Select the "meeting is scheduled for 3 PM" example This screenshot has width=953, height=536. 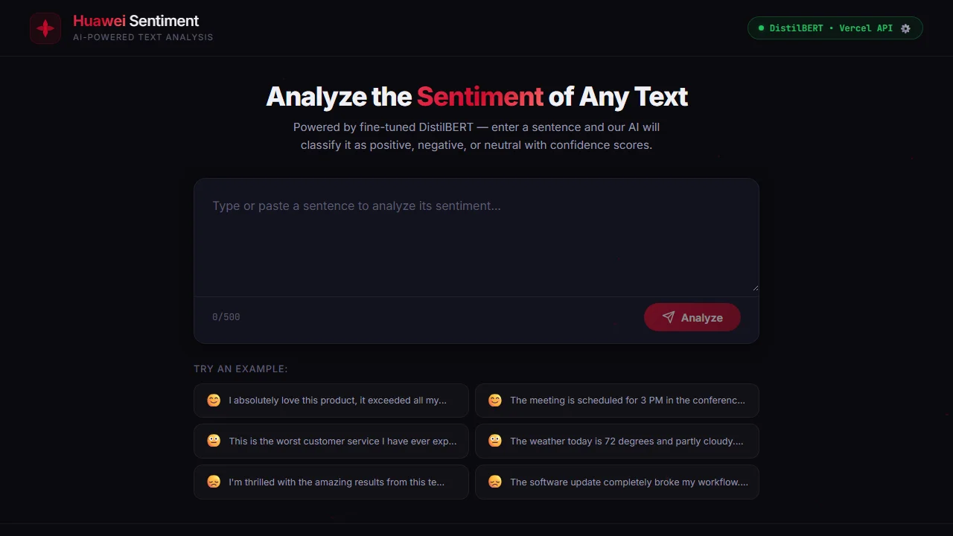[x=617, y=401]
